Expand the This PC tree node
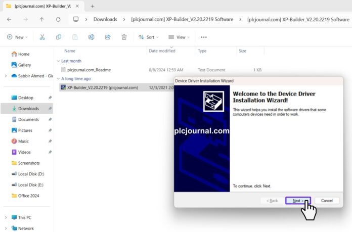Image resolution: width=352 pixels, height=232 pixels. (6, 217)
